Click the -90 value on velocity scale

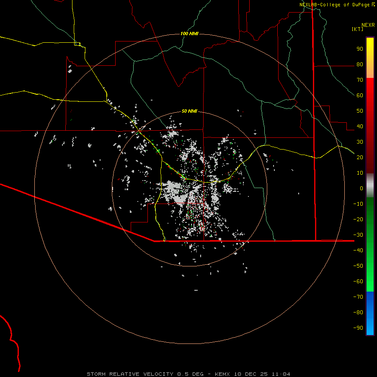click(358, 328)
